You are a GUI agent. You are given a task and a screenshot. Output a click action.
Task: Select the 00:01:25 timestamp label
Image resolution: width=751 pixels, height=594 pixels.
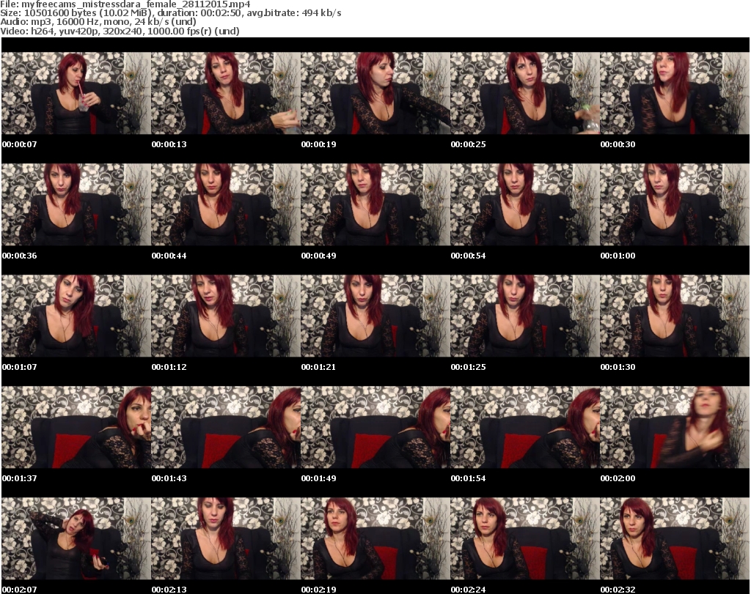[x=468, y=367]
